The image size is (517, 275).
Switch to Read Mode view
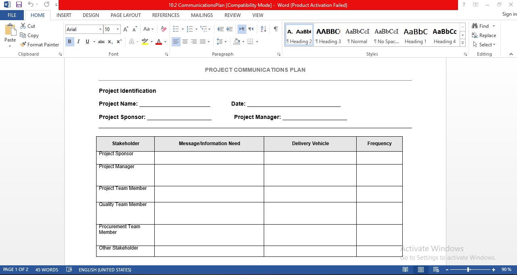coord(405,269)
